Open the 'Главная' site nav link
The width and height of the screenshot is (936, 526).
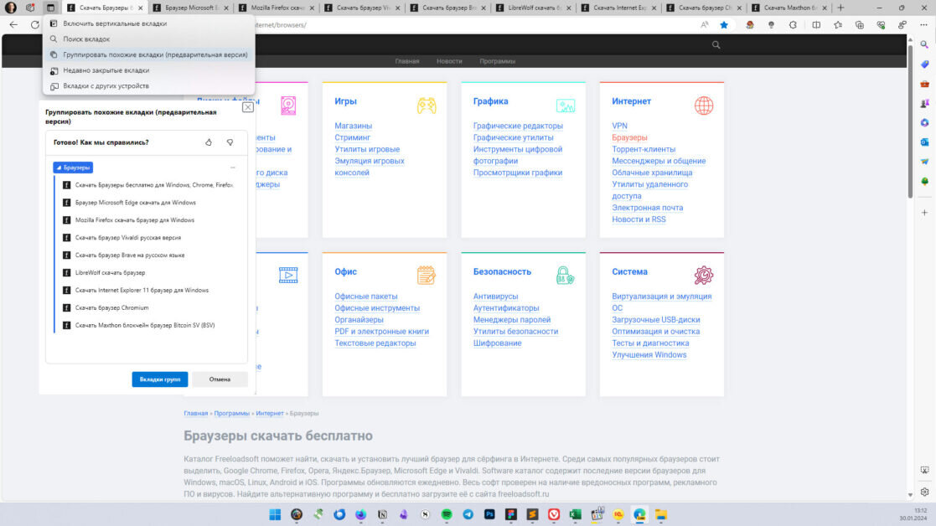click(407, 61)
